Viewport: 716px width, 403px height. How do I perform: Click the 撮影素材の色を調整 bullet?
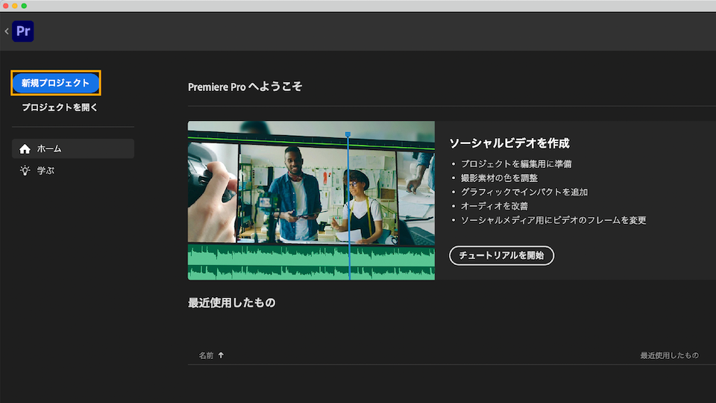pyautogui.click(x=499, y=178)
